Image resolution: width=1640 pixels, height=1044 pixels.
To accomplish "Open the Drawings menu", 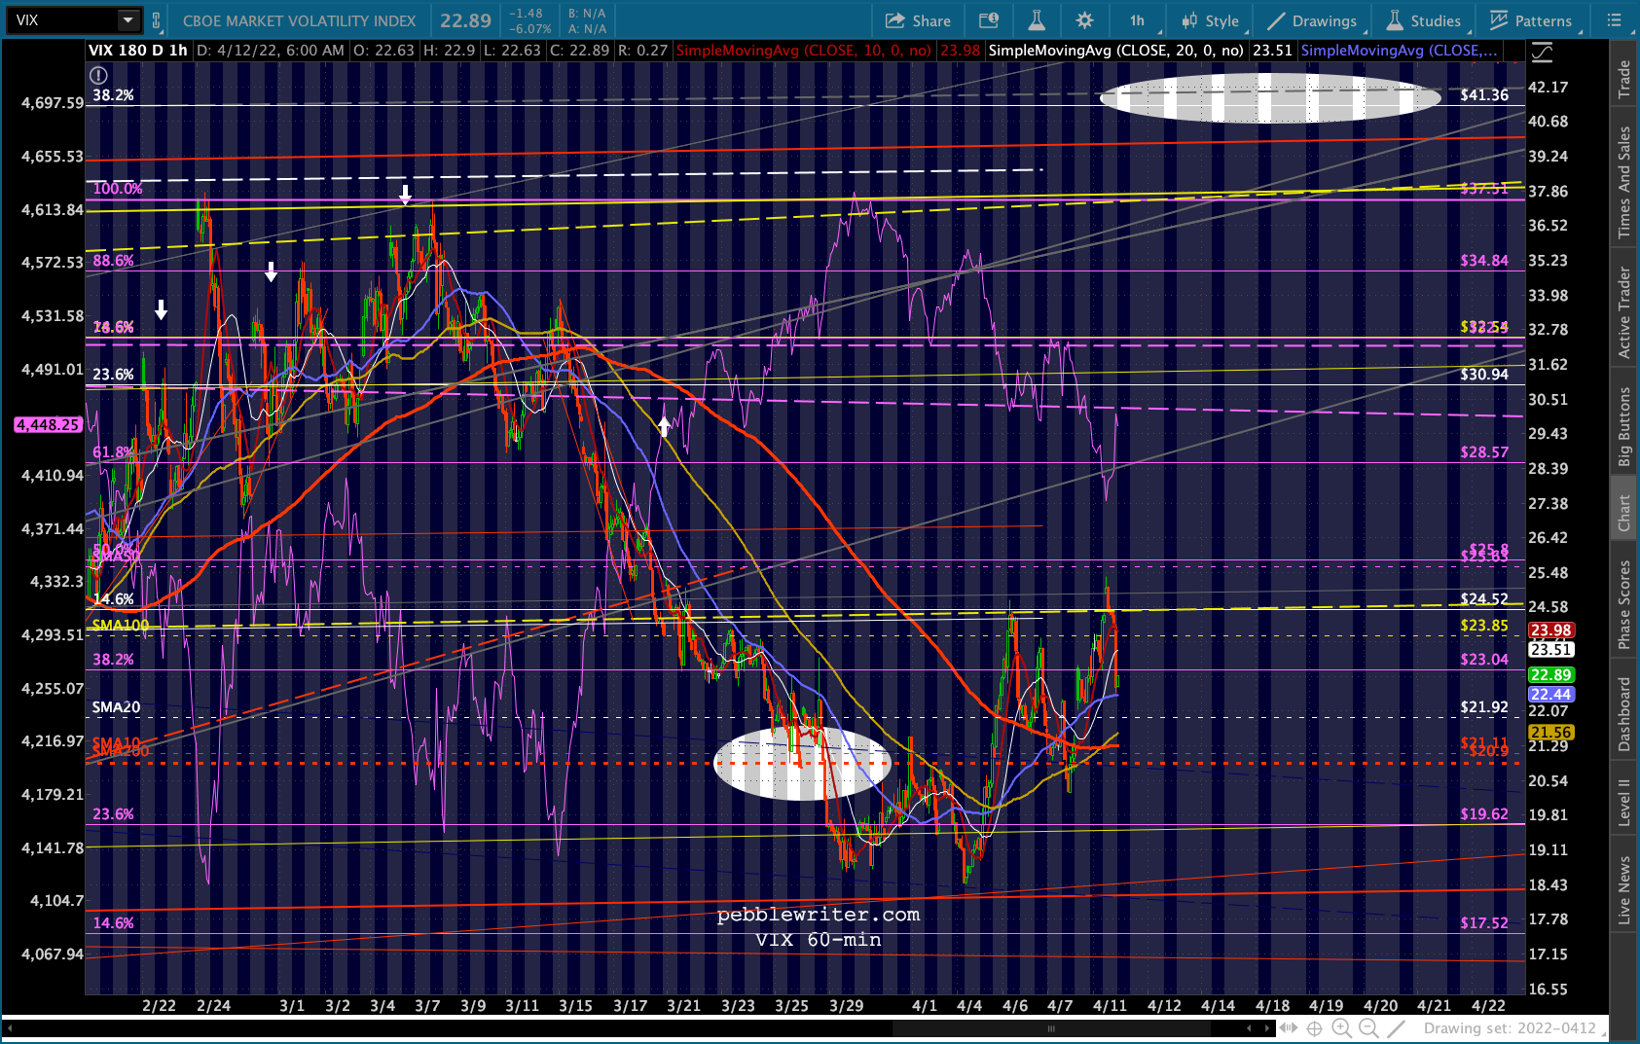I will point(1312,20).
